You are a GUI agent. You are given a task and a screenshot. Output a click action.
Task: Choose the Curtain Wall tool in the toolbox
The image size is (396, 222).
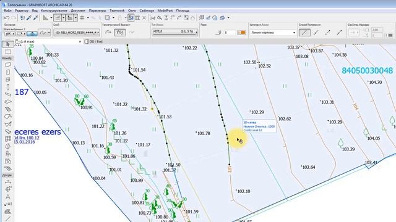[x=8, y=139]
